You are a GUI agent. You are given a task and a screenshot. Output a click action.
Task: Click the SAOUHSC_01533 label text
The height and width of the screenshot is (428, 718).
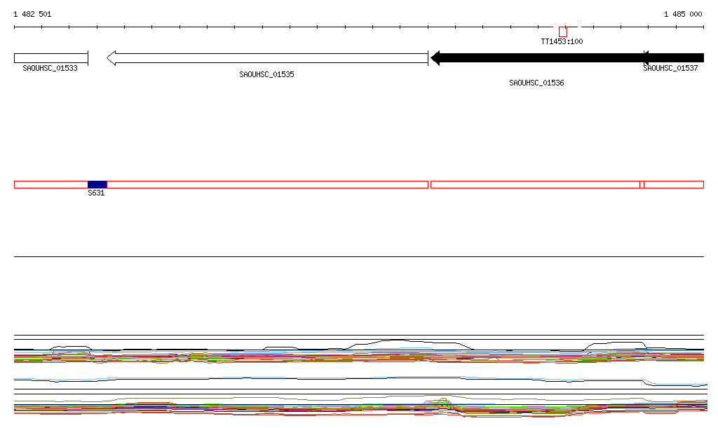pos(50,68)
